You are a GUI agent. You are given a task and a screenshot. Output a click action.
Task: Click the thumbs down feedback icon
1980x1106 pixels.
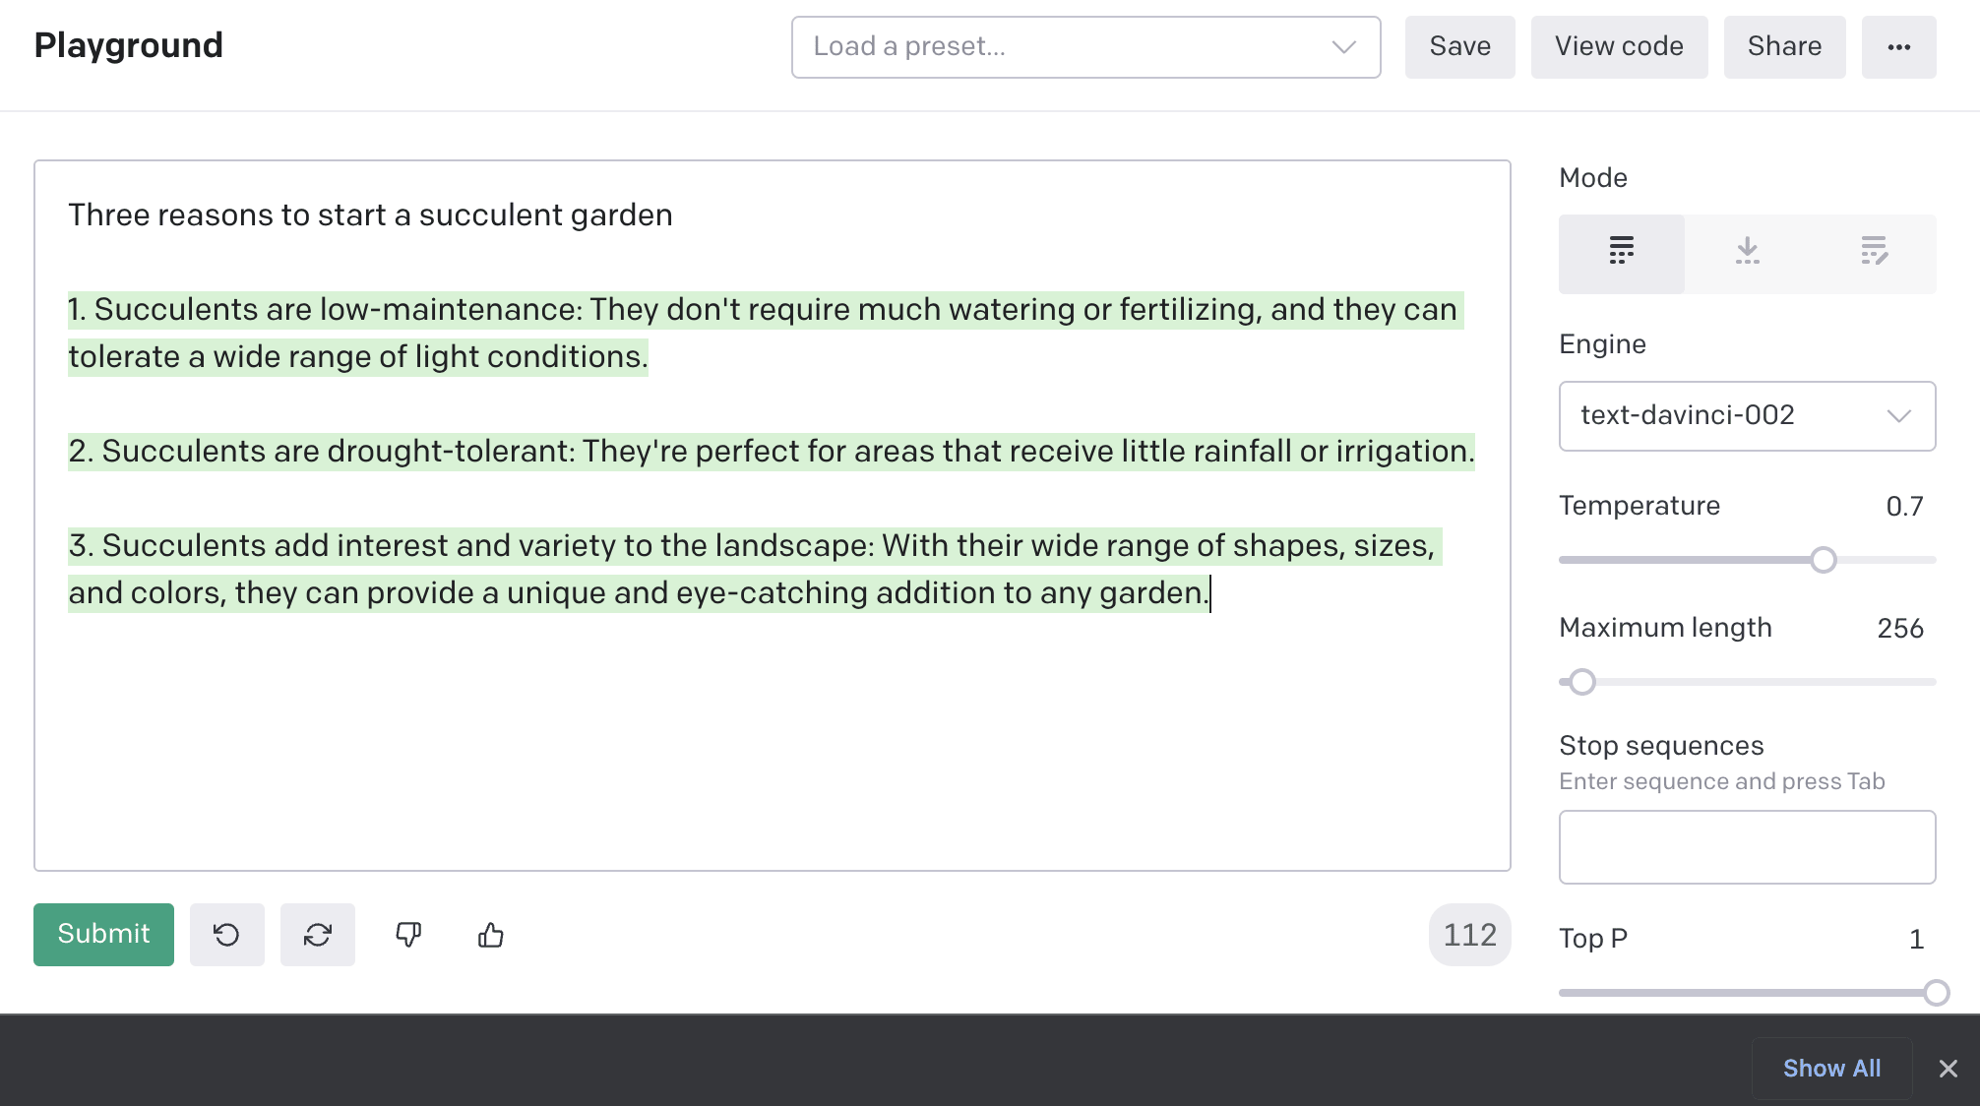[x=408, y=935]
